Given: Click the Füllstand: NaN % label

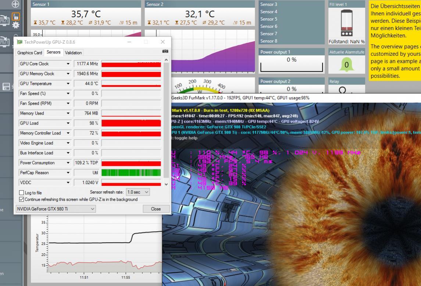Looking at the screenshot, I should point(347,41).
